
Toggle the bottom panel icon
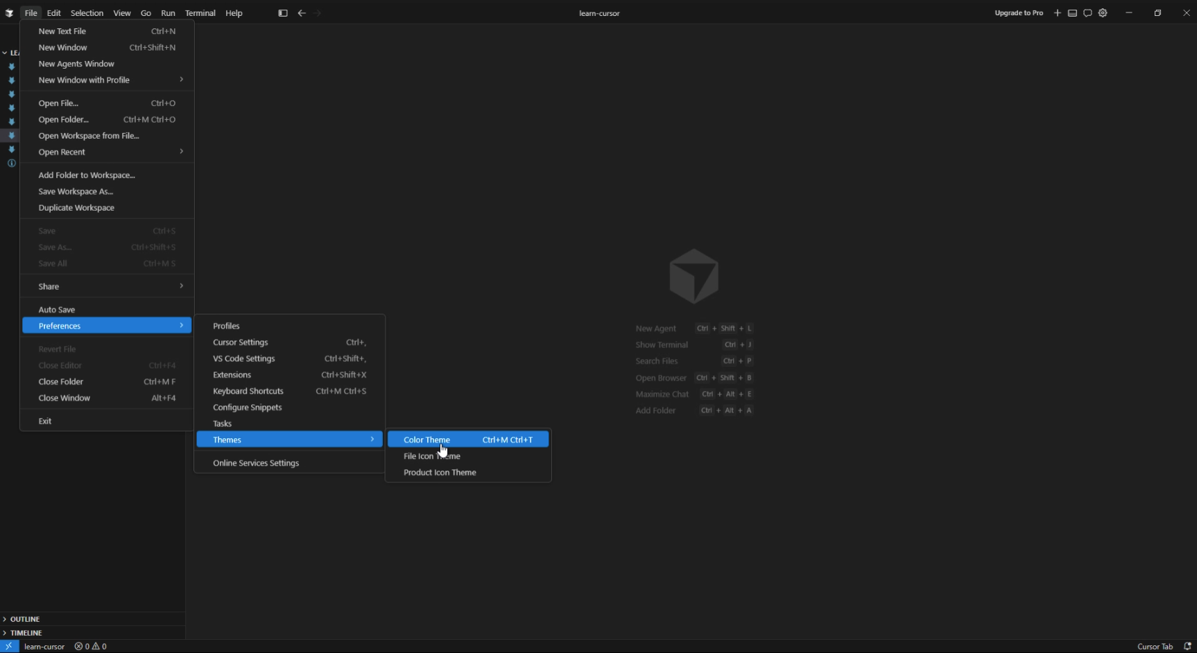(1073, 13)
